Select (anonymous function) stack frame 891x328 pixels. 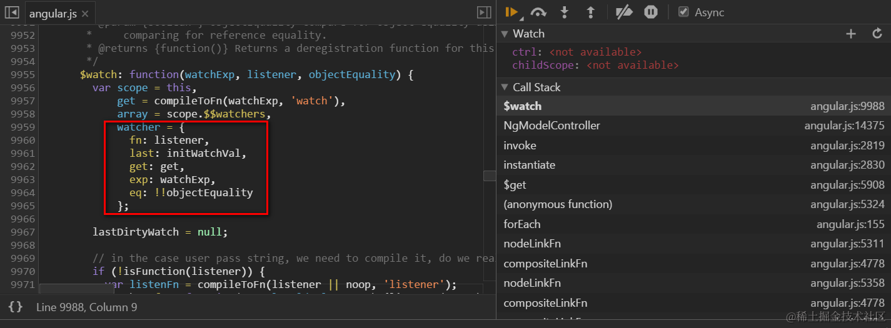pyautogui.click(x=693, y=204)
